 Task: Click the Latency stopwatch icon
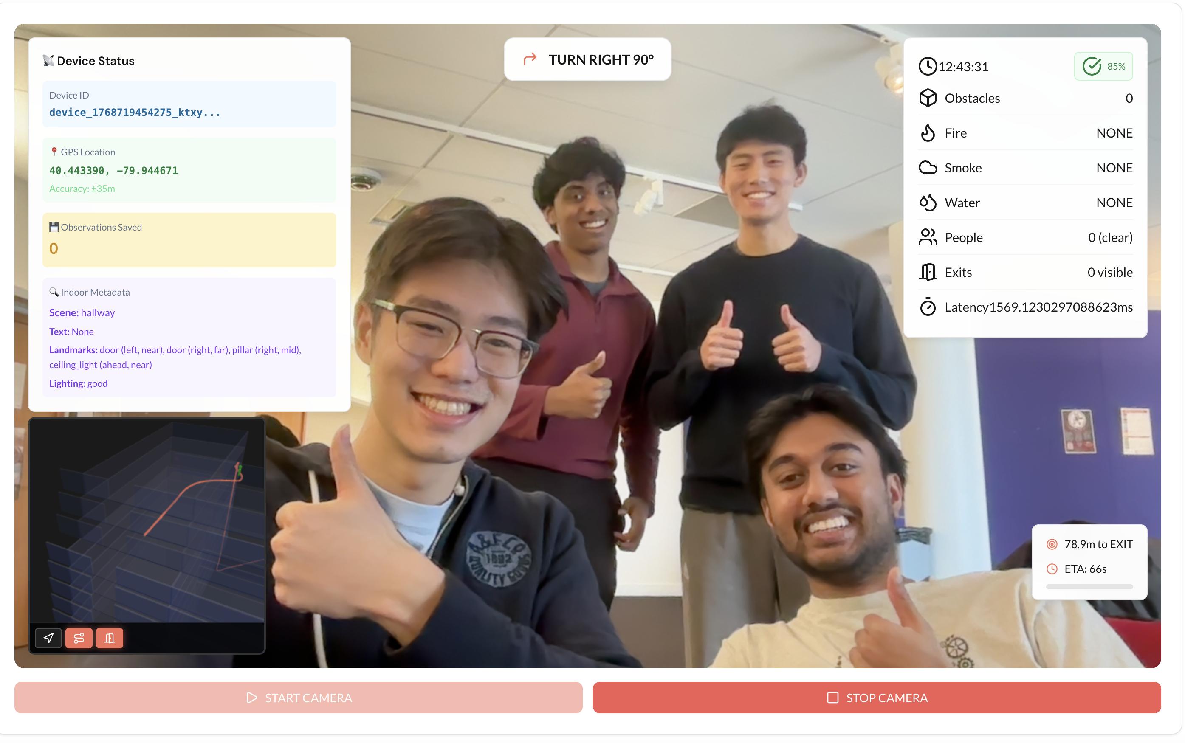(x=928, y=307)
